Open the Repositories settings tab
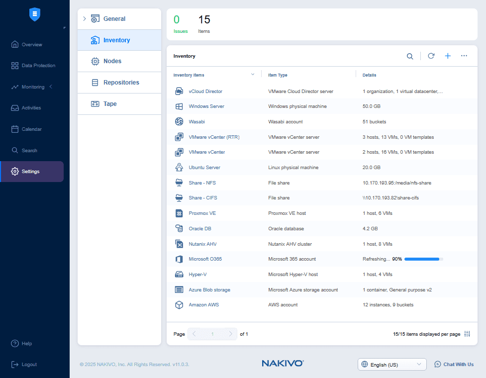 tap(119, 83)
